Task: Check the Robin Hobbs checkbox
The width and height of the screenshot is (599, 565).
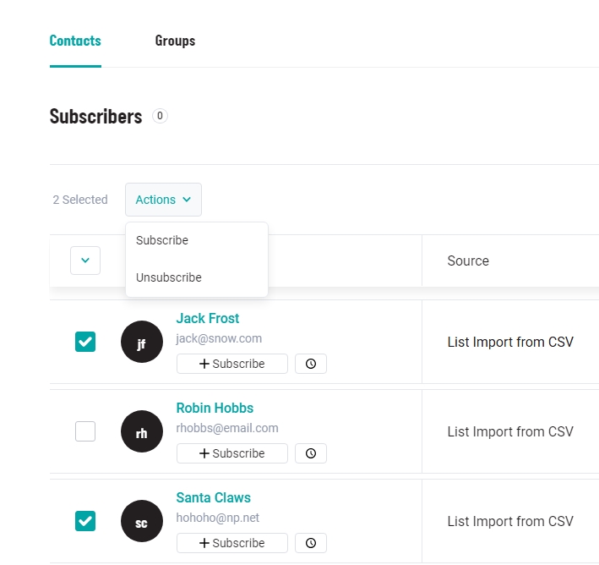Action: tap(85, 431)
